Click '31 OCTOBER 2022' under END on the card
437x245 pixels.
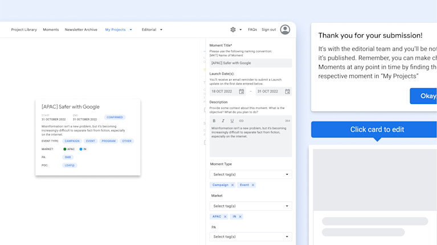click(85, 119)
